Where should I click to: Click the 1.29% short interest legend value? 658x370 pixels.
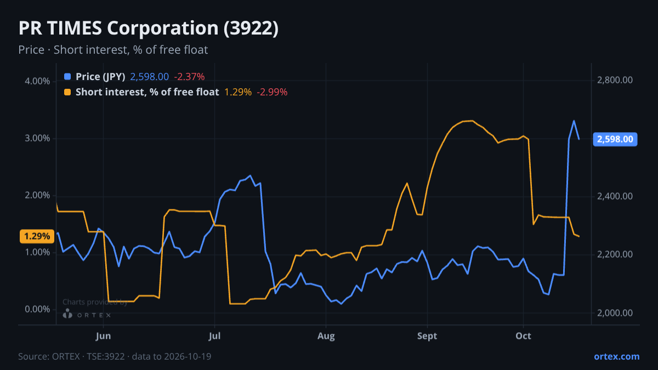click(x=238, y=92)
